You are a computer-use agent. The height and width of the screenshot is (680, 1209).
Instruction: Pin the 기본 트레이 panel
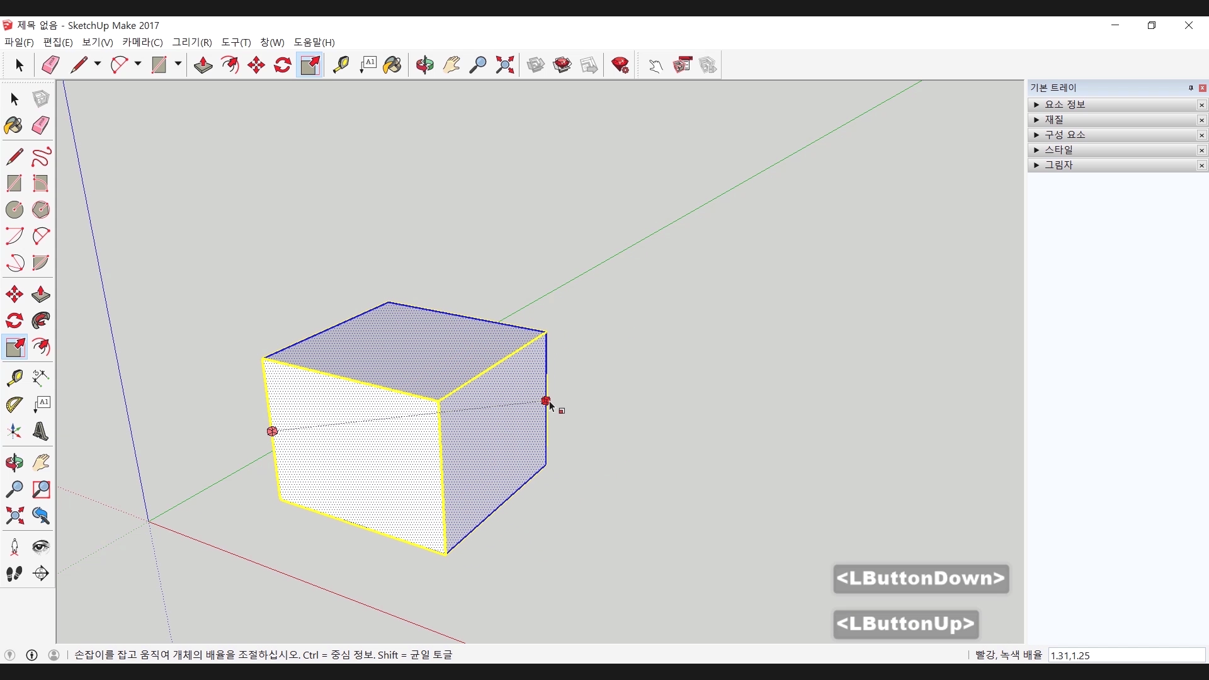point(1191,88)
